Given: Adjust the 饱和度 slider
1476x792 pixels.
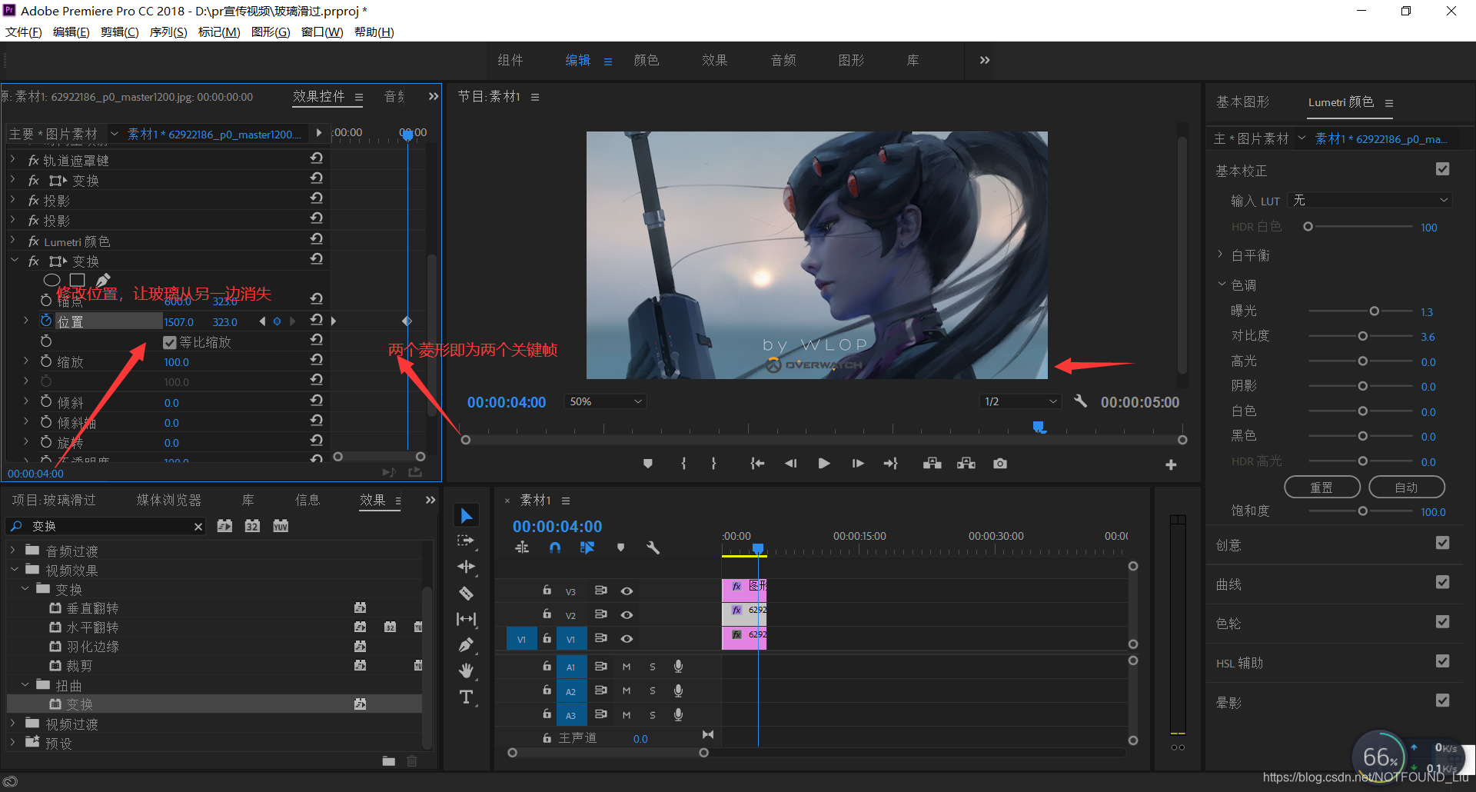Looking at the screenshot, I should 1362,511.
